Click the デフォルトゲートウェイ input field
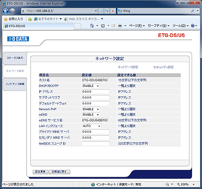 [96, 103]
